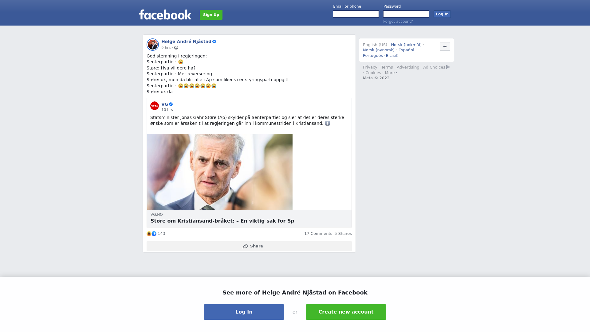Viewport: 590px width, 332px height.
Task: Click the Ad Choices arrow icon
Action: coord(448,67)
